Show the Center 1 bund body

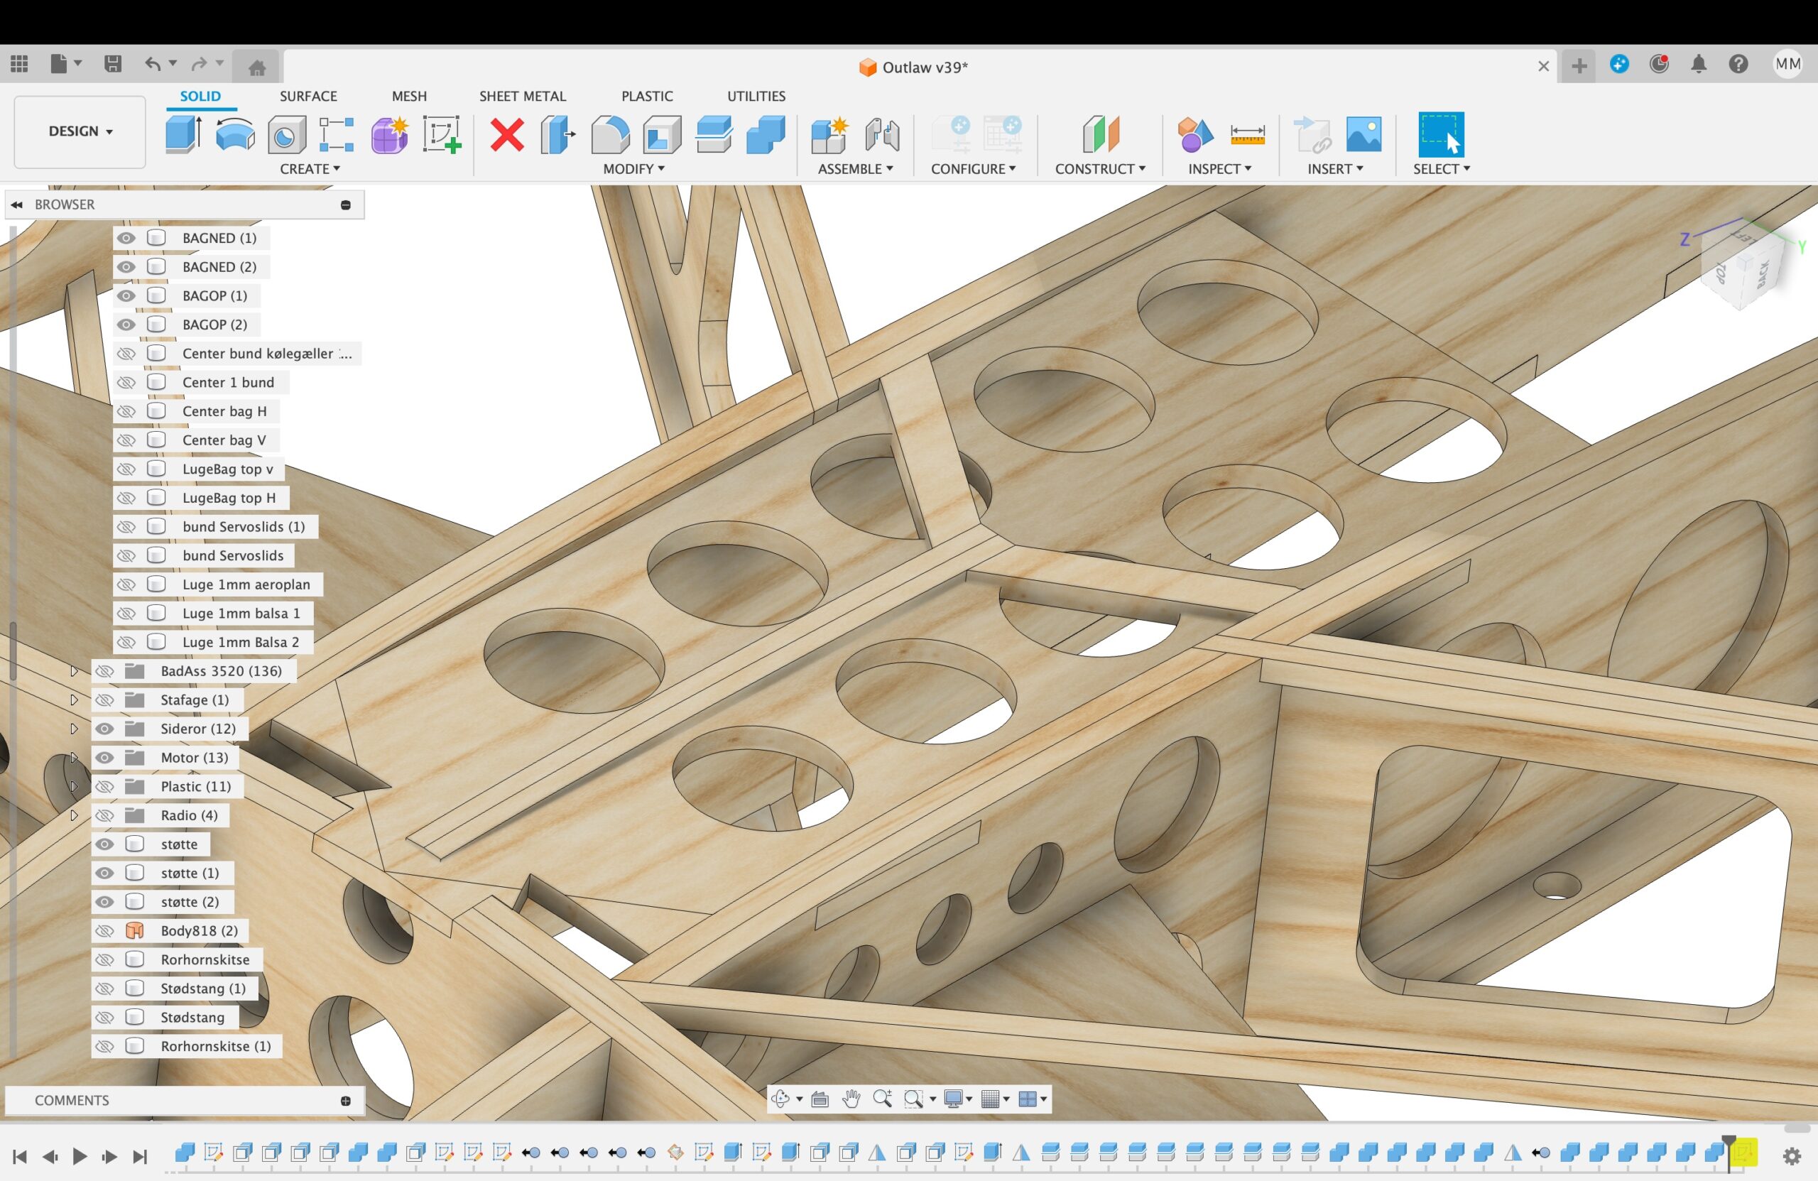click(x=126, y=383)
